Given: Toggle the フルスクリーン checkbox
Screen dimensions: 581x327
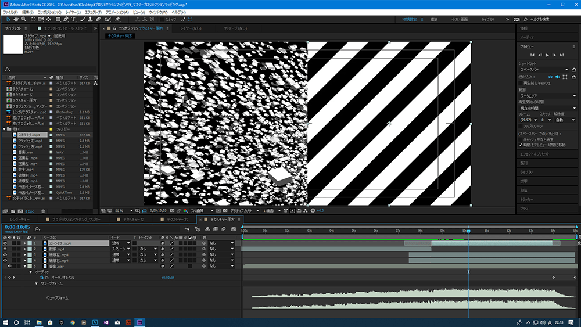Looking at the screenshot, I should (521, 125).
